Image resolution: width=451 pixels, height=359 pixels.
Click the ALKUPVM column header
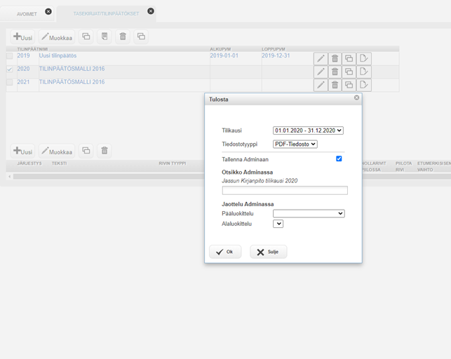pos(220,49)
